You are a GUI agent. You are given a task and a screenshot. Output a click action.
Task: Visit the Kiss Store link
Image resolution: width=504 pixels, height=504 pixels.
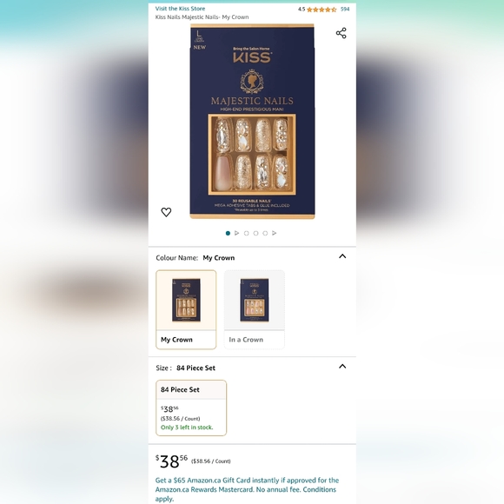point(180,9)
